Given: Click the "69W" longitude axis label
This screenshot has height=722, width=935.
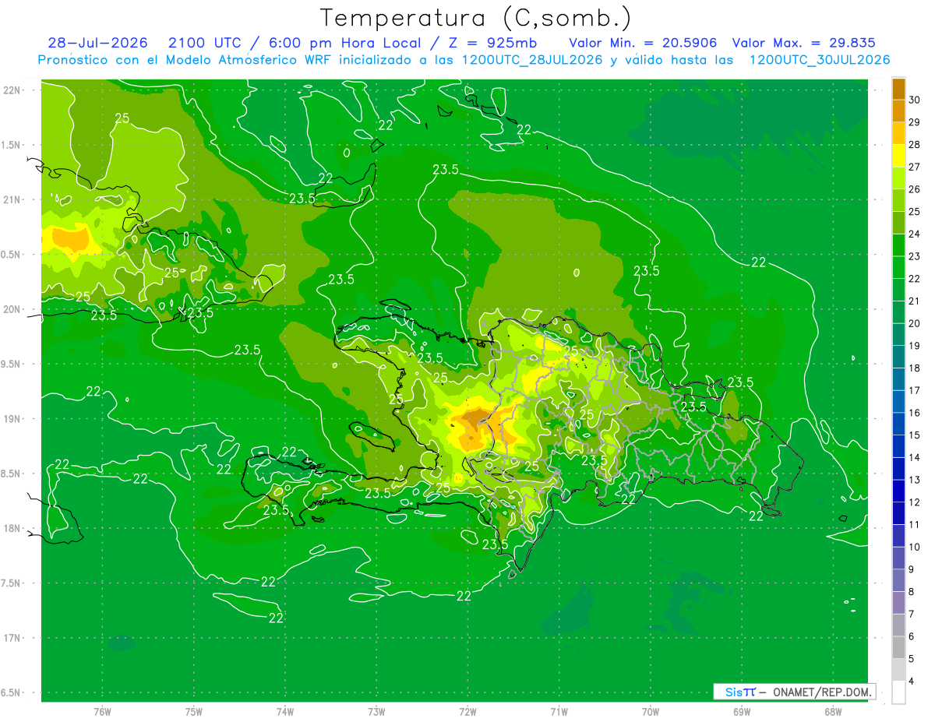Looking at the screenshot, I should coord(742,711).
